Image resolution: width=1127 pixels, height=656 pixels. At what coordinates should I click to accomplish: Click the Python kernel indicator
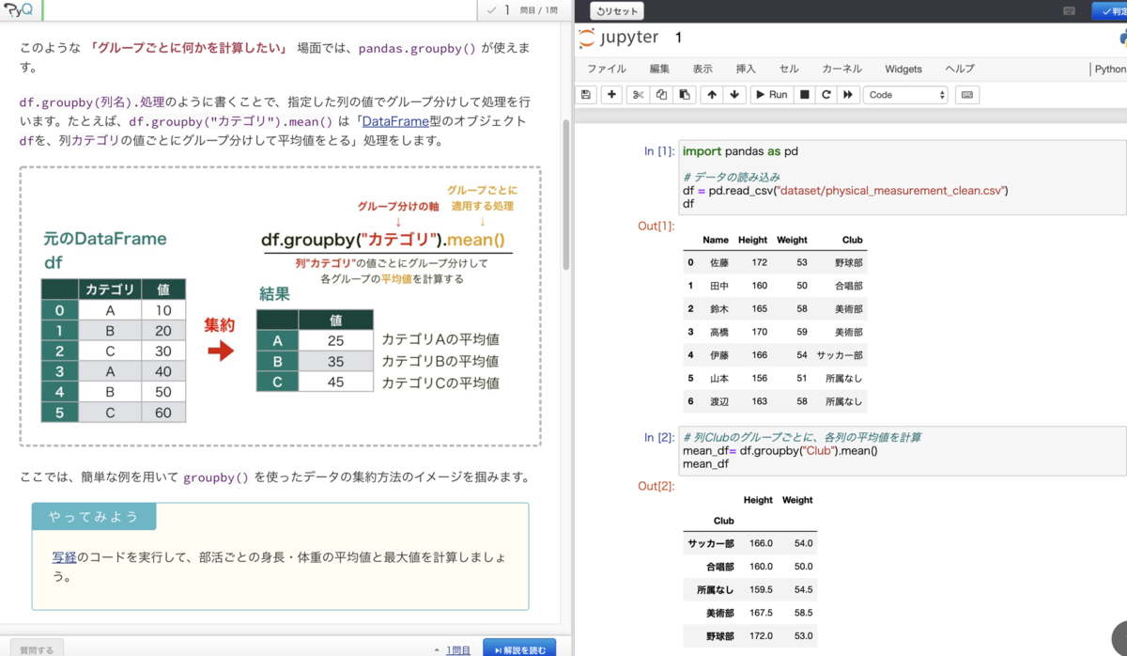[1110, 69]
